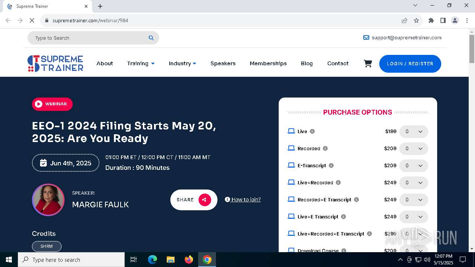Image resolution: width=475 pixels, height=267 pixels.
Task: Click Margie Faulk's speaker photo
Action: pos(48,200)
